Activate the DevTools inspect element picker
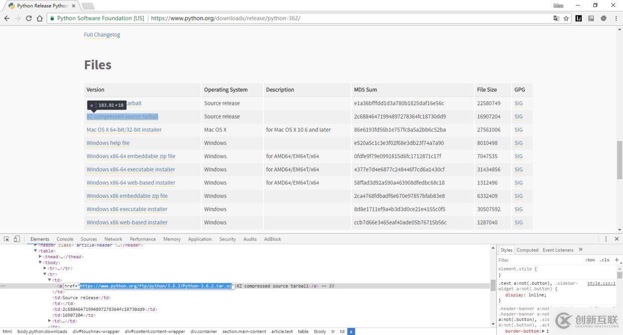The width and height of the screenshot is (623, 335). (x=7, y=239)
